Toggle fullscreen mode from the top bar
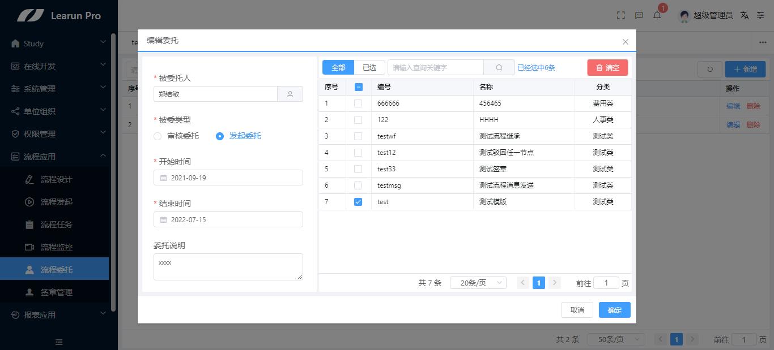This screenshot has width=774, height=350. click(620, 15)
